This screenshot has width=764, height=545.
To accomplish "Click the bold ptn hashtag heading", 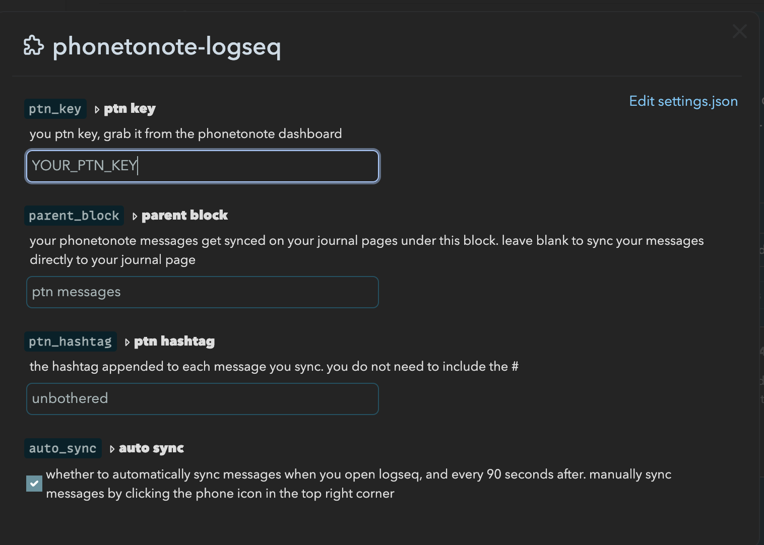I will tap(174, 342).
